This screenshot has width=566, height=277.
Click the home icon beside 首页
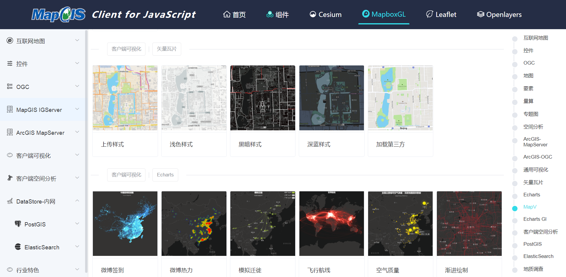(227, 14)
